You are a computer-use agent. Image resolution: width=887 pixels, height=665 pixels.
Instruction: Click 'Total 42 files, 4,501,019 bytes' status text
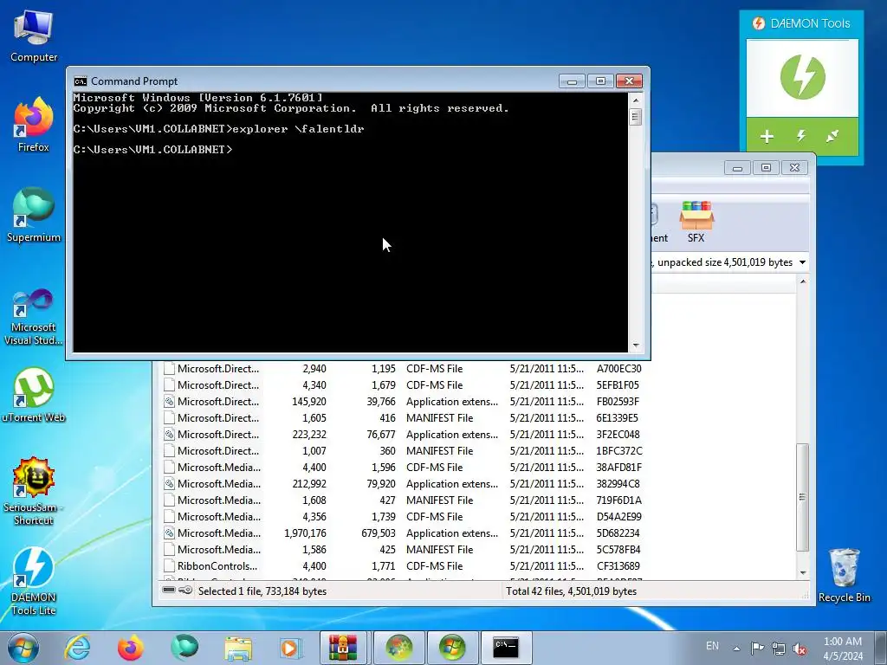pyautogui.click(x=571, y=591)
